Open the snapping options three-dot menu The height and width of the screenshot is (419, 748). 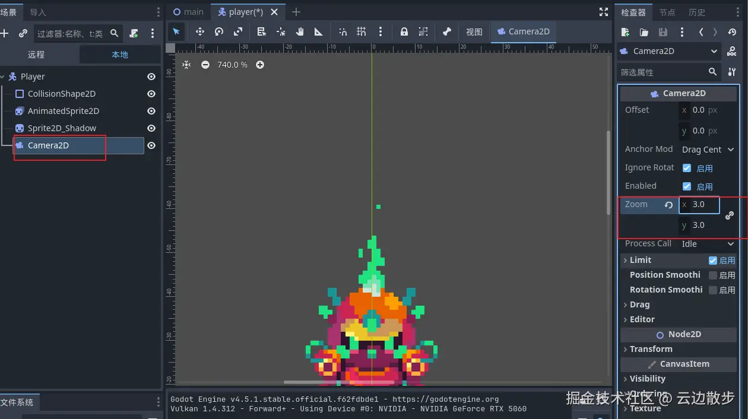[x=381, y=31]
